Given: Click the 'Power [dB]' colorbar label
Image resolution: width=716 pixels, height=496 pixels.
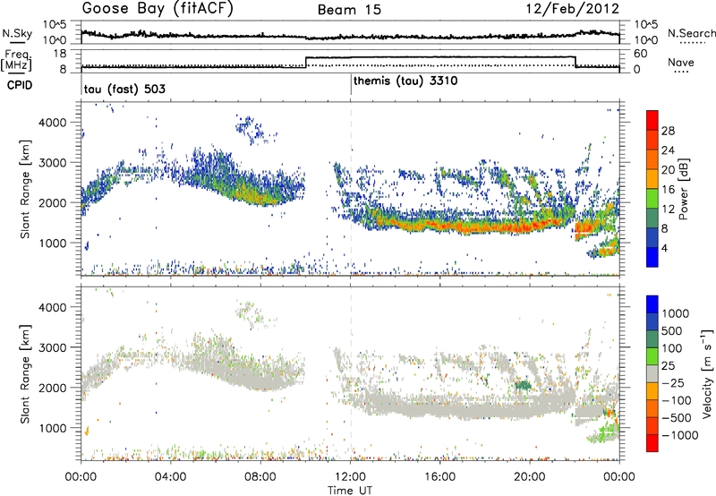Looking at the screenshot, I should pos(683,189).
